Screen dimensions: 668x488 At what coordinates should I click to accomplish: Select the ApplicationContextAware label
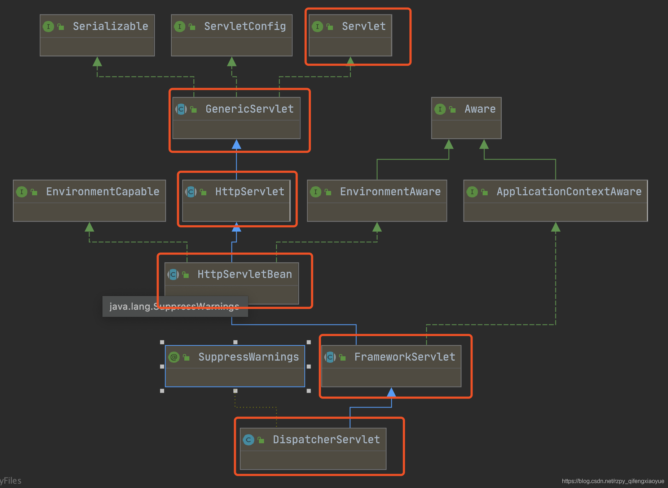pos(569,192)
